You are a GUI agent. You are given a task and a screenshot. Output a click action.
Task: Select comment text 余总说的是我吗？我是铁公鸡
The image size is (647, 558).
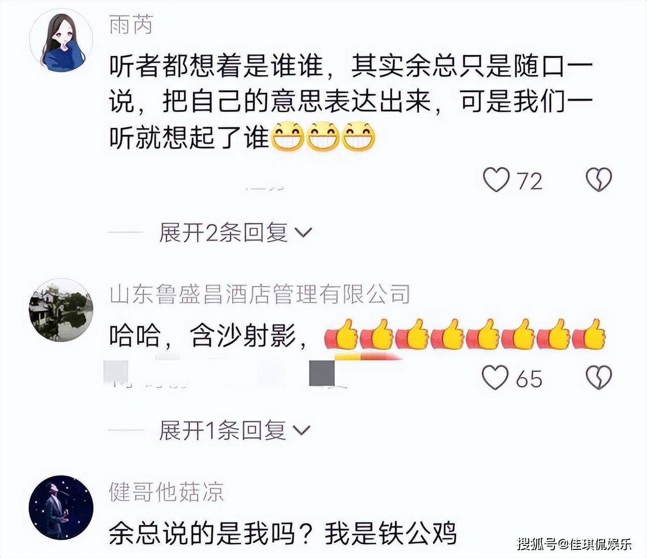(283, 534)
